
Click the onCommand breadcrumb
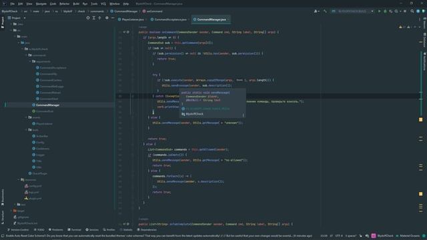click(153, 11)
